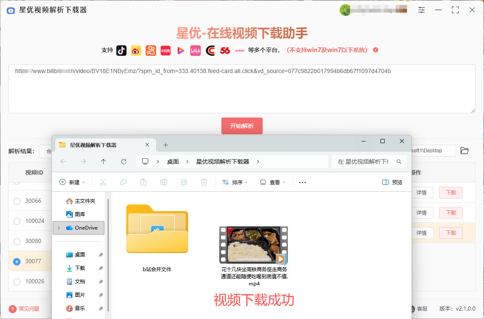Click the Share icon in Explorer toolbar
This screenshot has height=319, width=484.
(184, 182)
